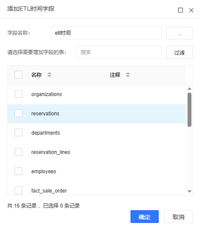Click the scrollbar up arrow
The image size is (200, 226).
click(x=189, y=89)
